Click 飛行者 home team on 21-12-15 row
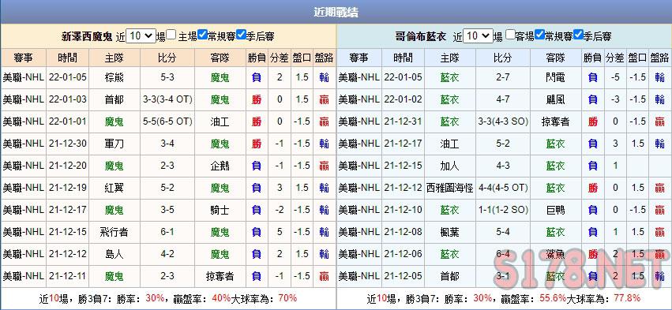 [x=115, y=232]
